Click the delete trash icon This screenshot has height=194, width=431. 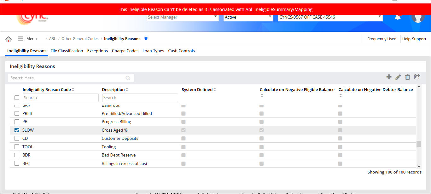(x=408, y=77)
